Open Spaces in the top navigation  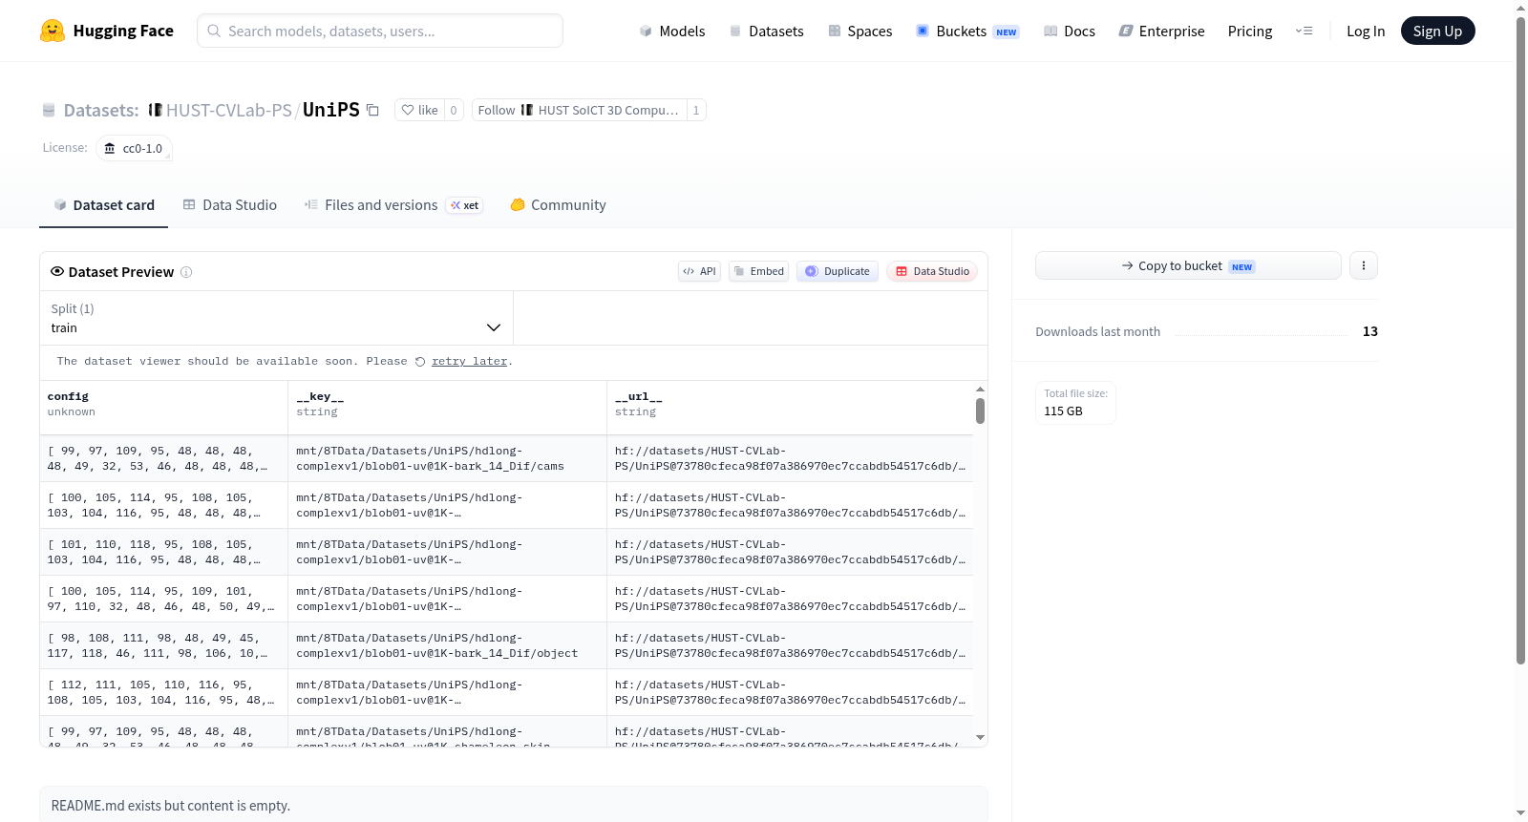coord(859,32)
